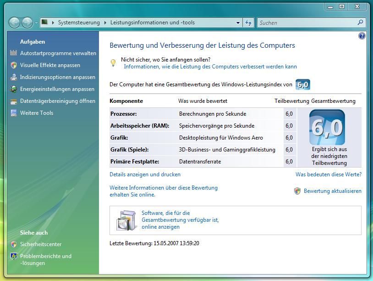Click the small 6,0 score badge in the Gesamtbewertung sentence
373x281 pixels.
(303, 84)
